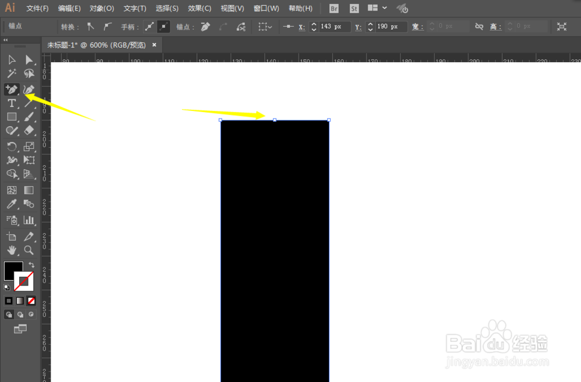Enable Draw Behind mode
581x382 pixels.
pyautogui.click(x=20, y=315)
